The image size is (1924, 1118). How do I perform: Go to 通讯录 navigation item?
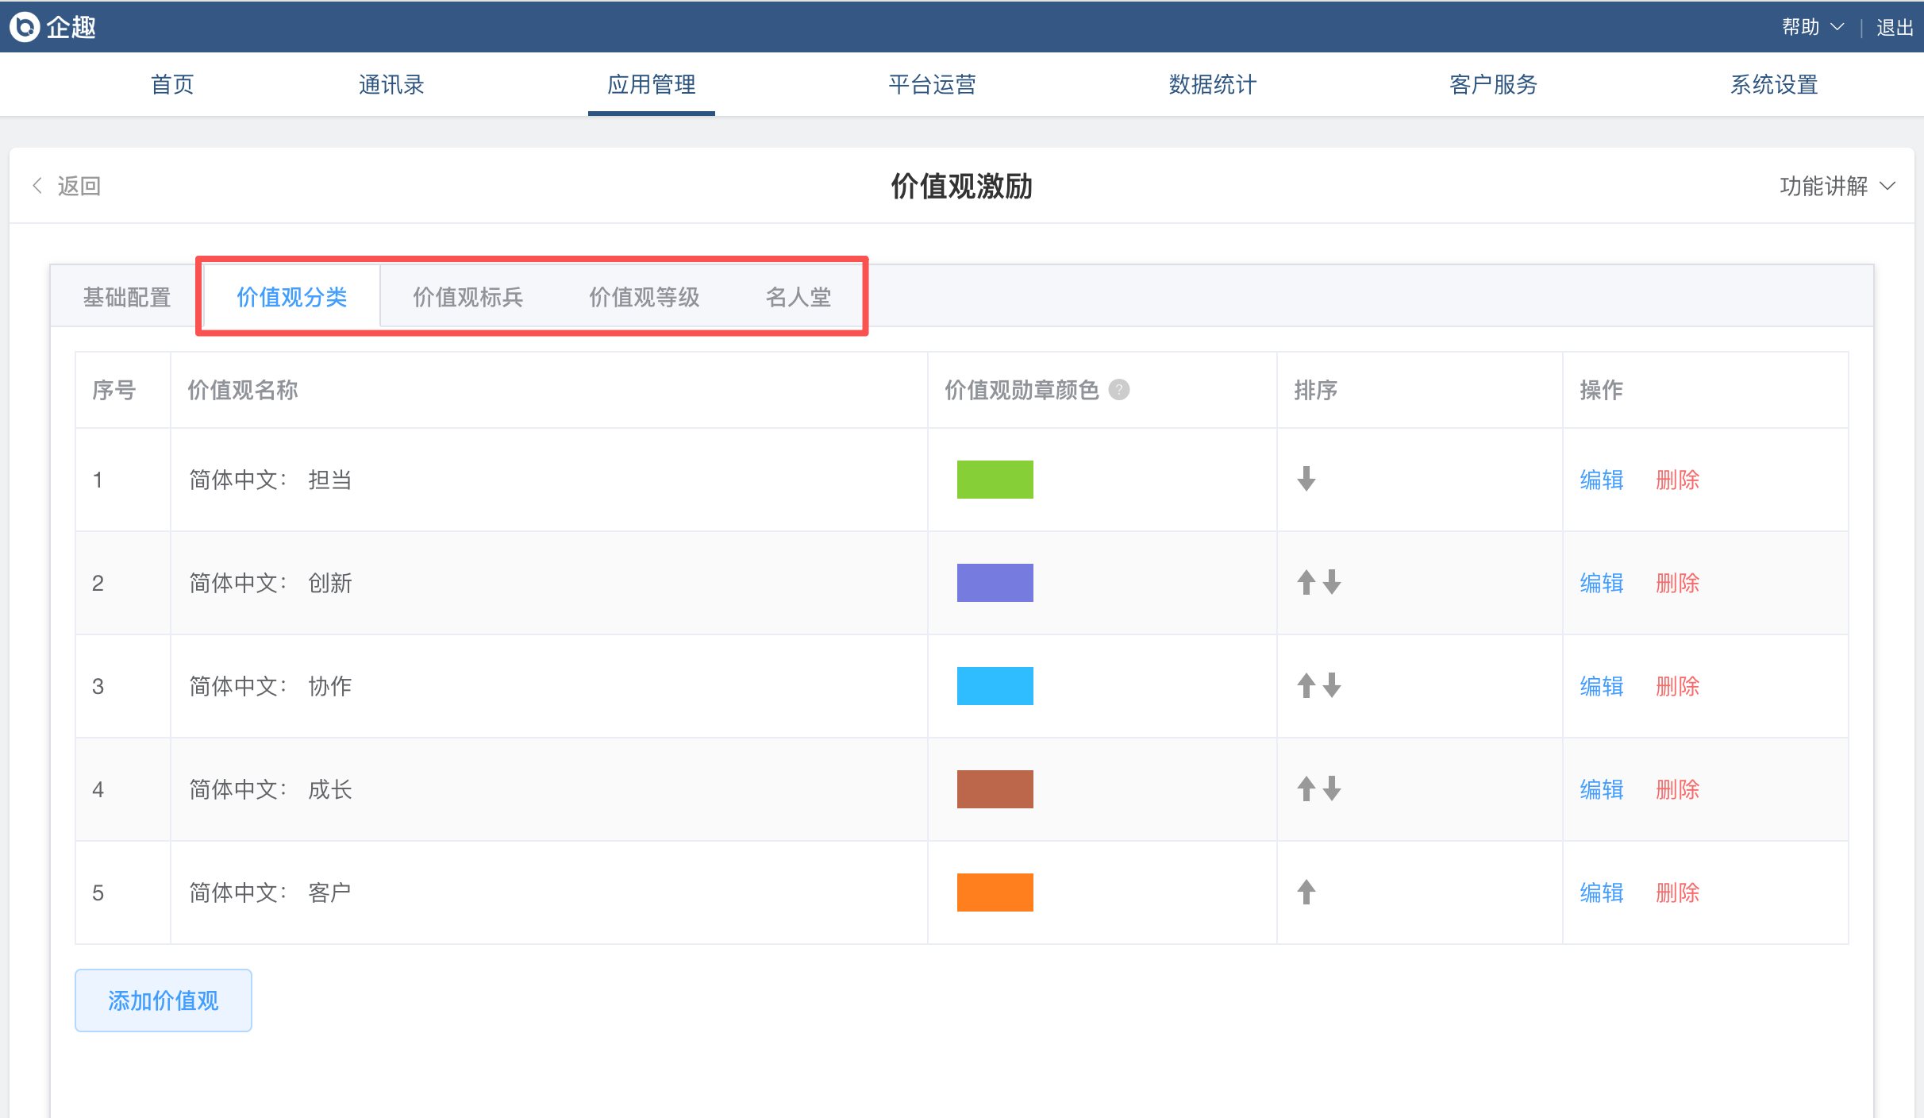pyautogui.click(x=391, y=84)
